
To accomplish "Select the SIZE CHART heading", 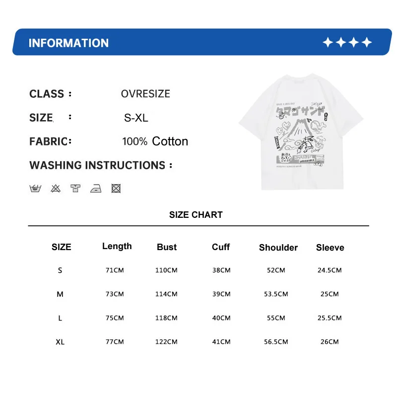I will (196, 215).
